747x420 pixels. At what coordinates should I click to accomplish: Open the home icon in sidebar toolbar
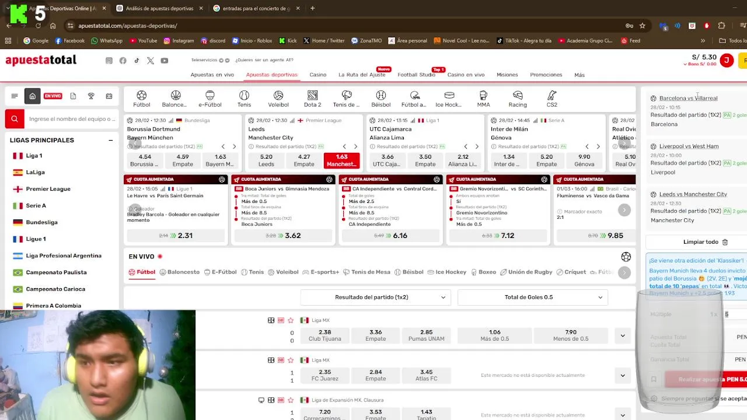point(33,96)
